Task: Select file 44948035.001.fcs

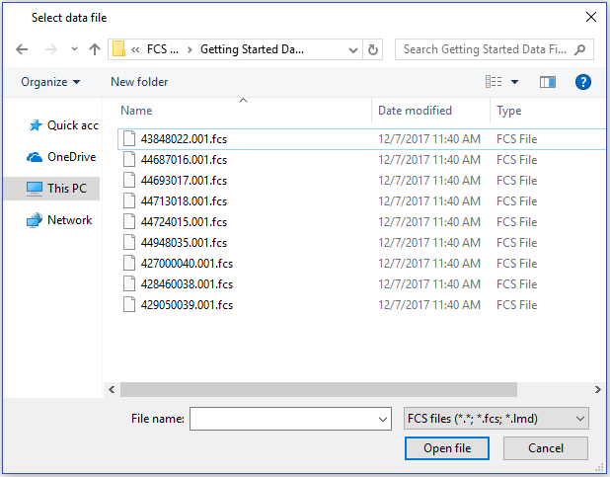Action: coord(361,243)
